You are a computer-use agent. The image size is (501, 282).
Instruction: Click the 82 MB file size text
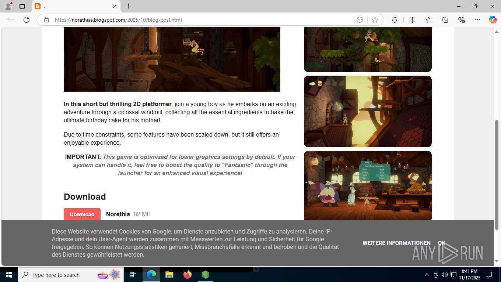click(x=142, y=214)
